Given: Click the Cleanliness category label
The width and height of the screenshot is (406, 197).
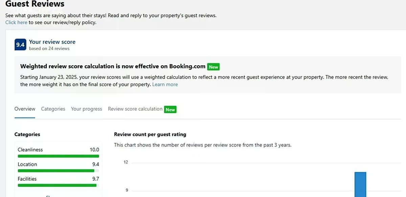Looking at the screenshot, I should (30, 150).
